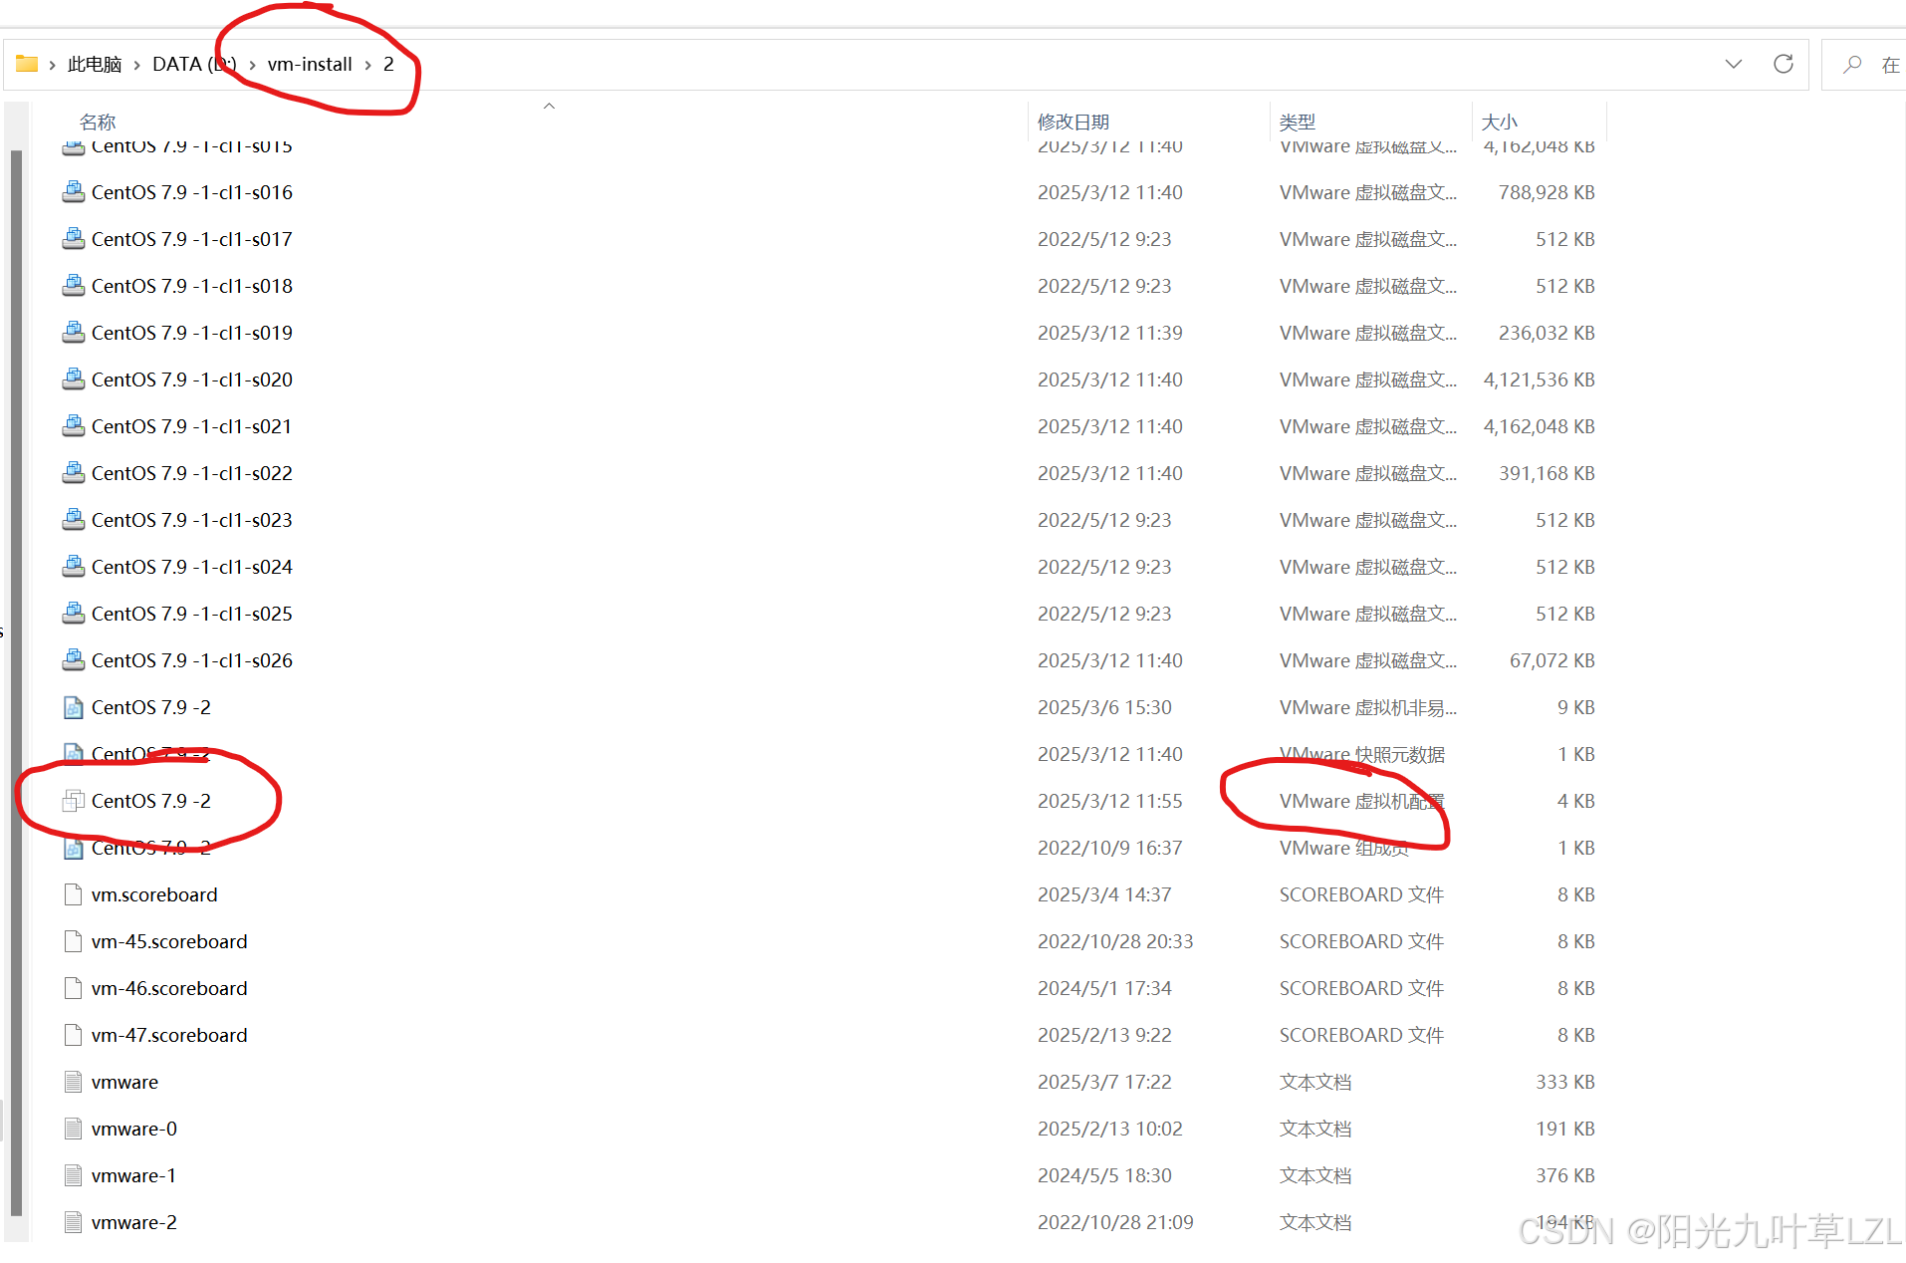Click the vmware text document icon
The image size is (1906, 1263).
[x=73, y=1082]
